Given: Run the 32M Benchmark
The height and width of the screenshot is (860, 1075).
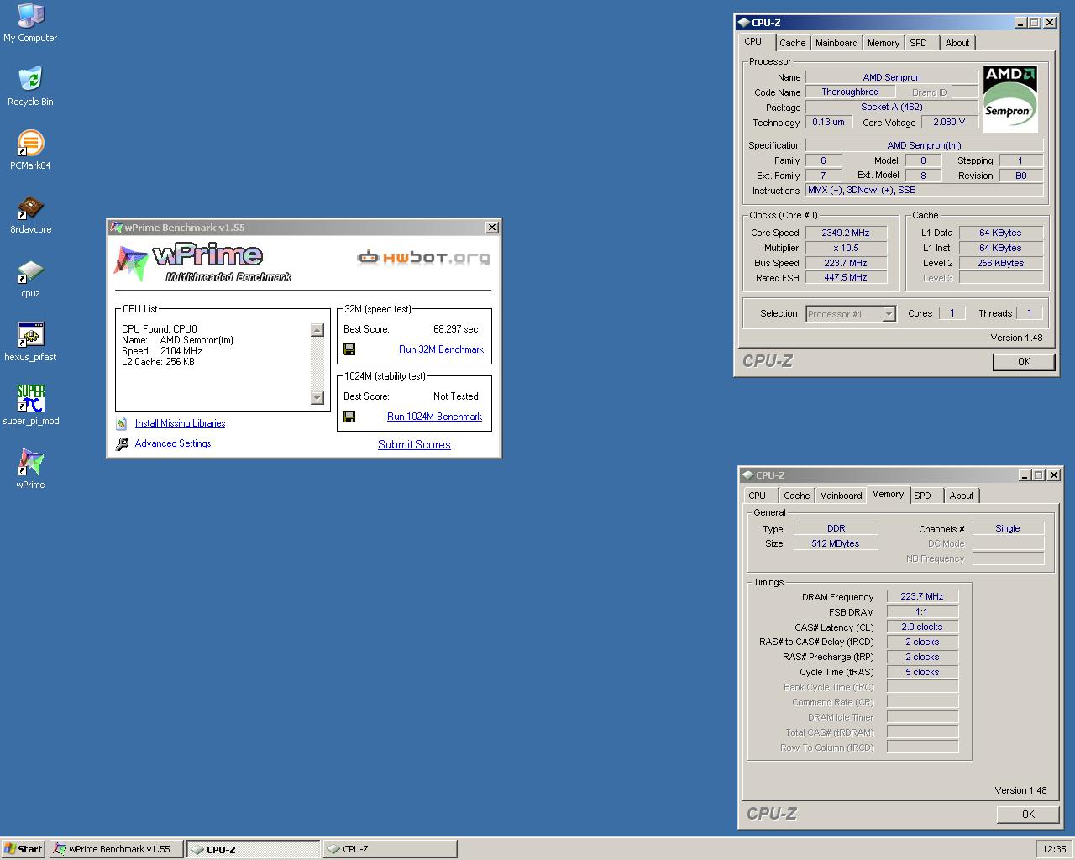Looking at the screenshot, I should [x=441, y=349].
